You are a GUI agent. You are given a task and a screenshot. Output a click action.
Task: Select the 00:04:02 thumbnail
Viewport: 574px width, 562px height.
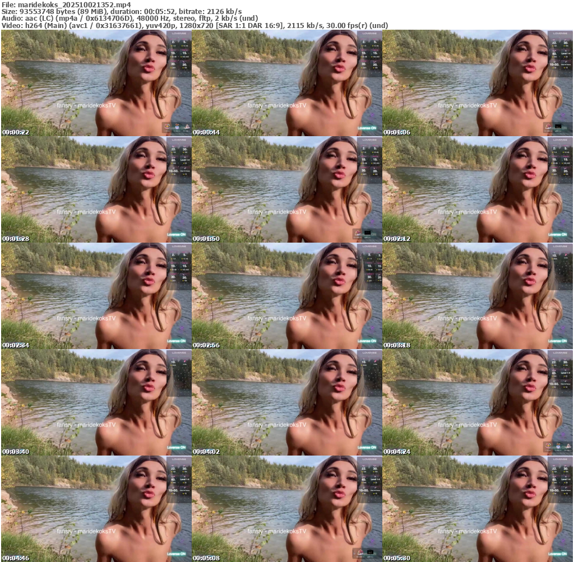pos(287,402)
